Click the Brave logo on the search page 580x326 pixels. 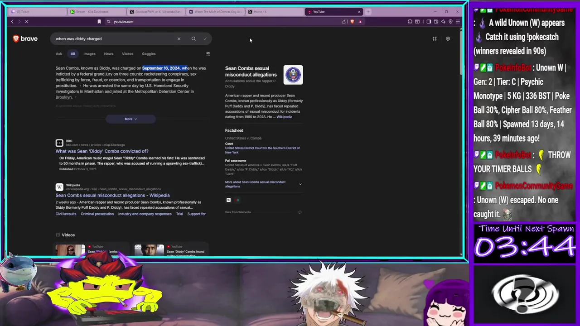[25, 38]
